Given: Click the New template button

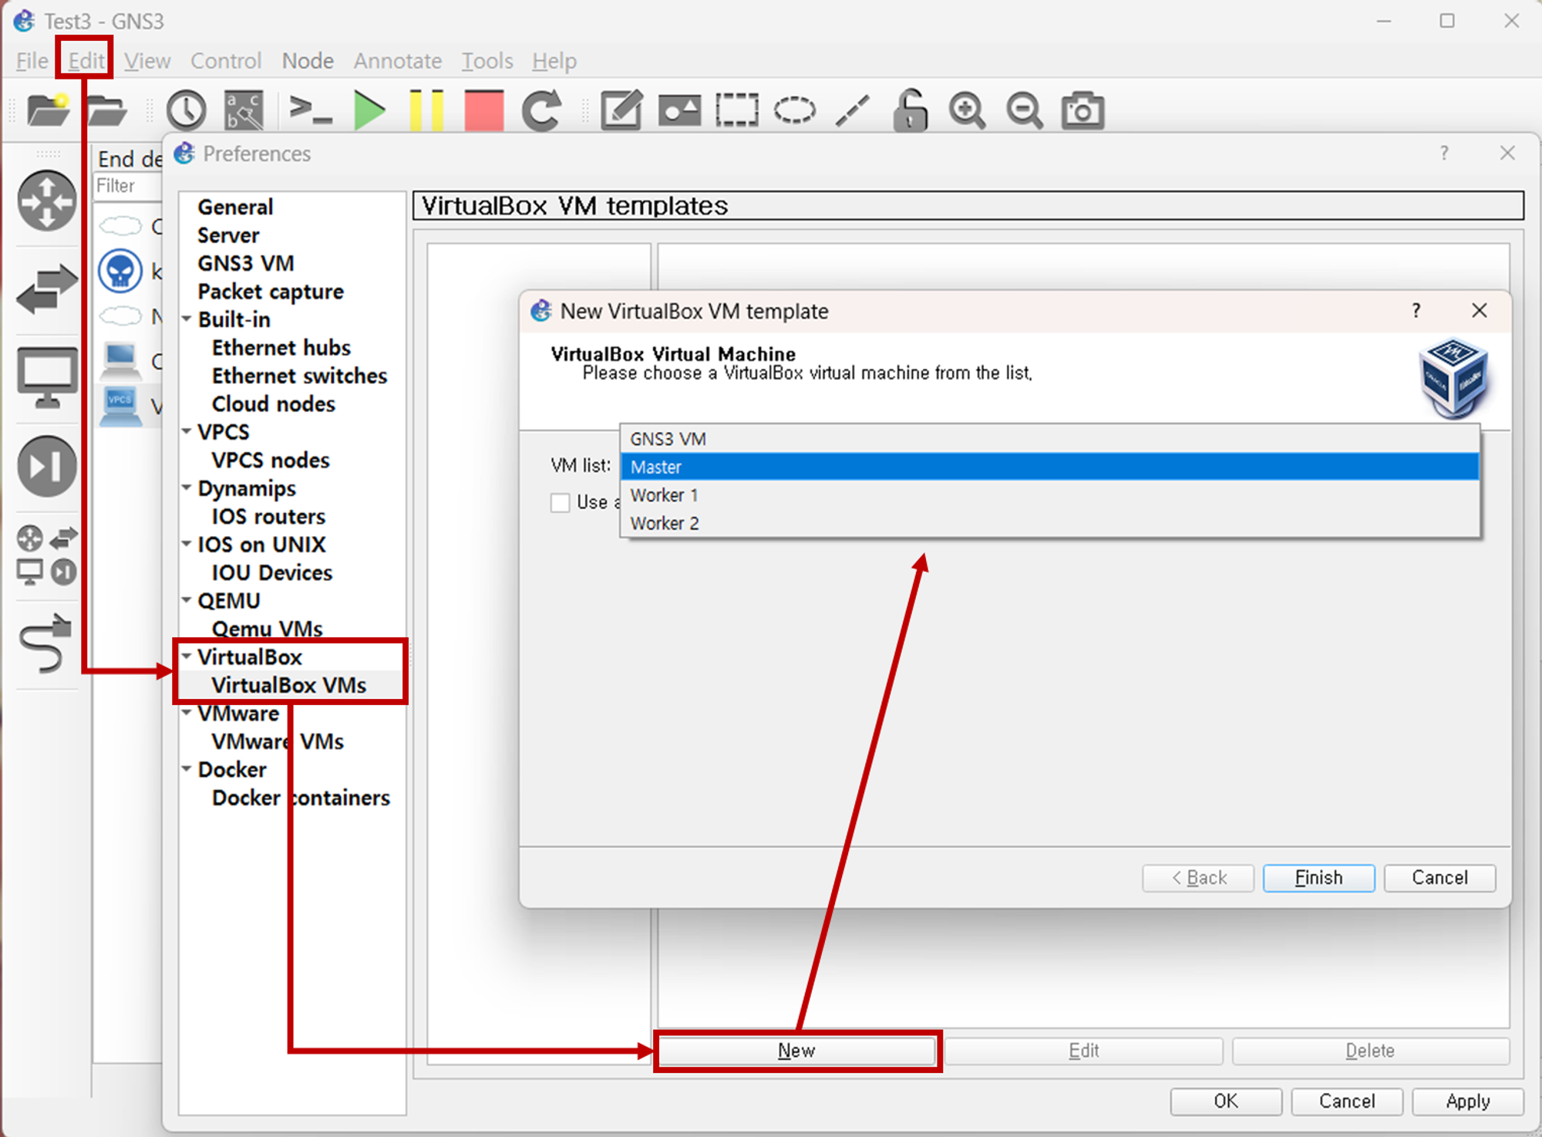Looking at the screenshot, I should click(x=796, y=1051).
